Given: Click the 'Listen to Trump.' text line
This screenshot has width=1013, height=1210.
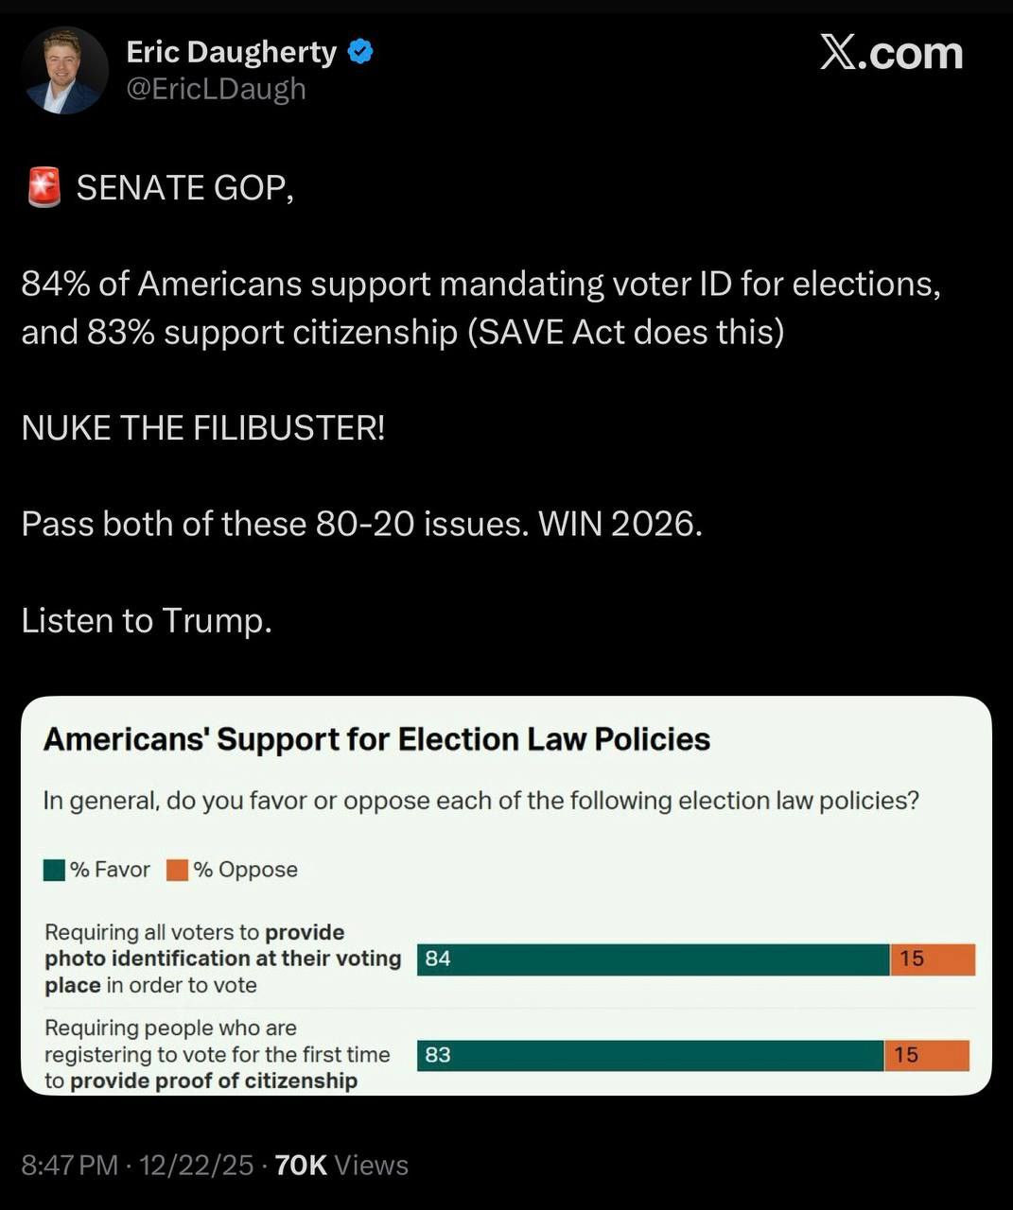Looking at the screenshot, I should pyautogui.click(x=147, y=621).
